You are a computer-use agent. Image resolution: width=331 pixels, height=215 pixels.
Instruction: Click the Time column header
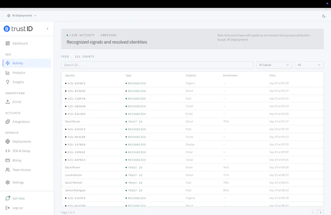(273, 76)
